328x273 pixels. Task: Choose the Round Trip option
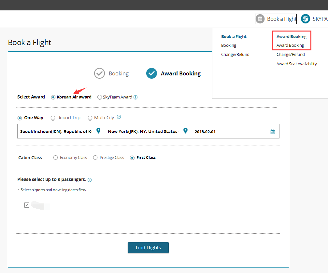pyautogui.click(x=53, y=118)
